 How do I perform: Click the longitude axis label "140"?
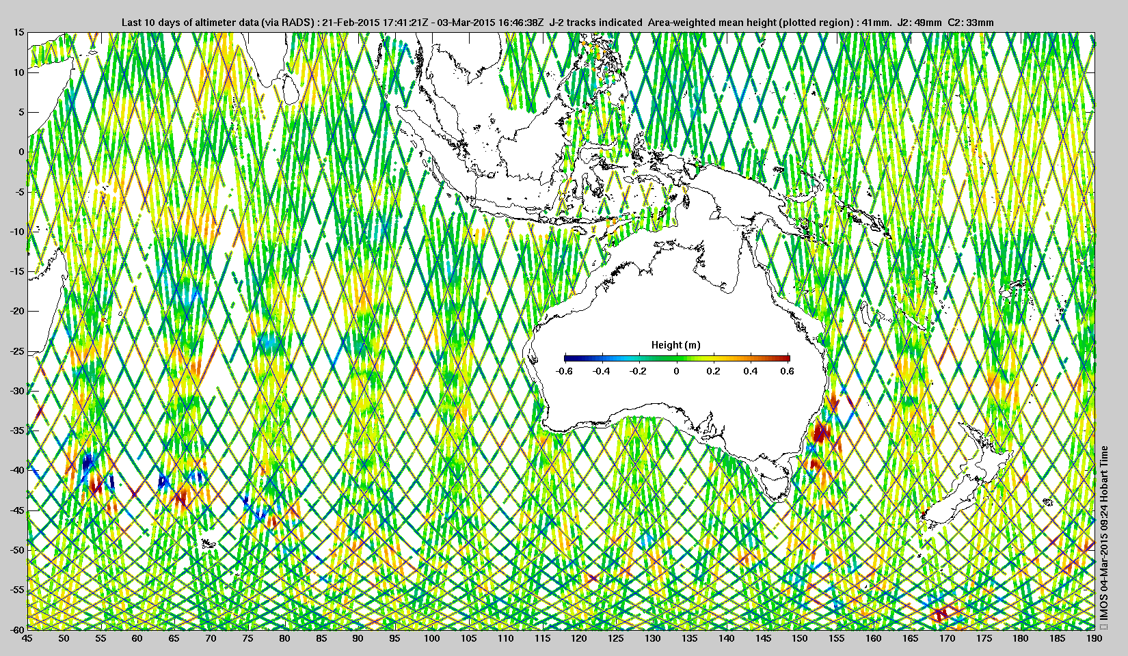726,638
